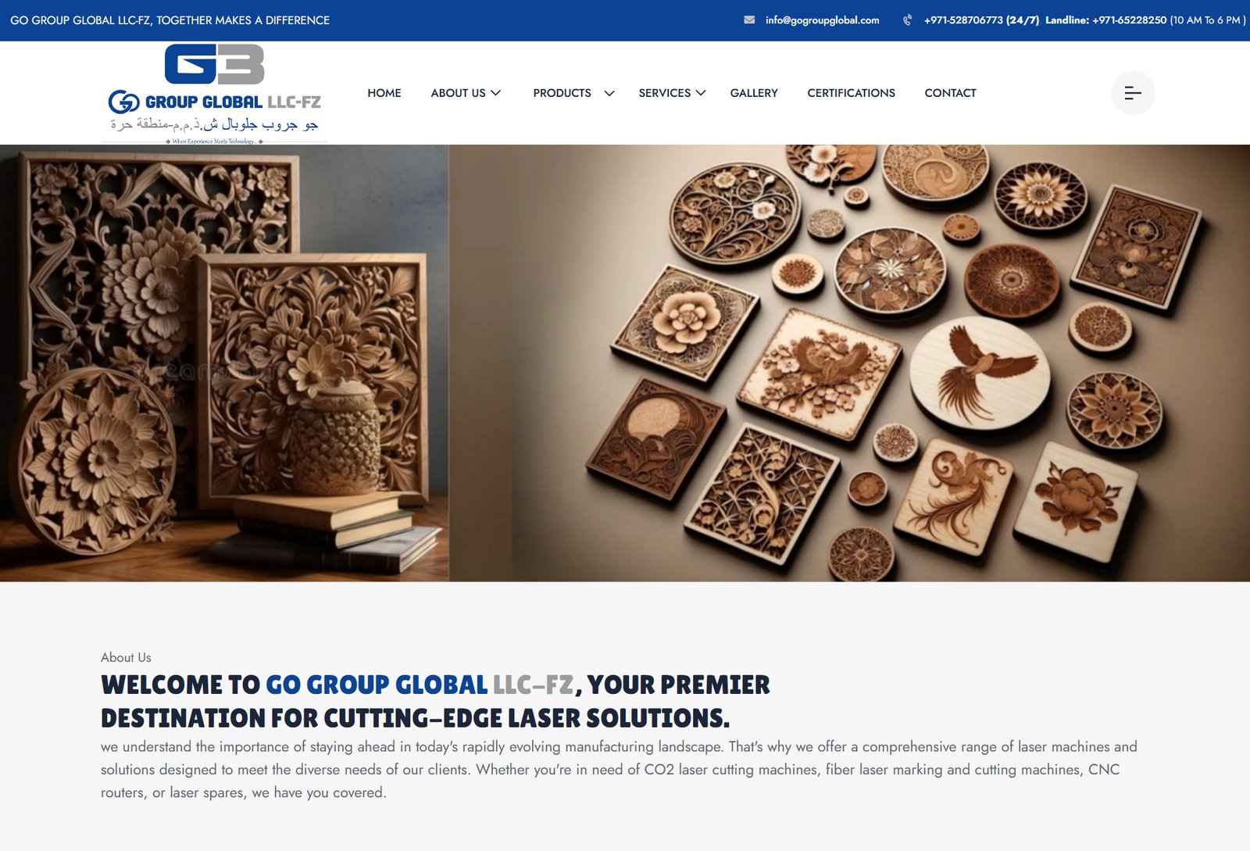Click the GO Group Global logo
1250x851 pixels.
(214, 94)
